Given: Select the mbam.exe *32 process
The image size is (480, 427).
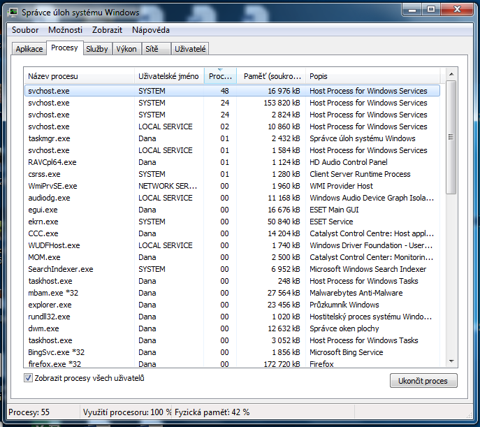Looking at the screenshot, I should coord(232,293).
